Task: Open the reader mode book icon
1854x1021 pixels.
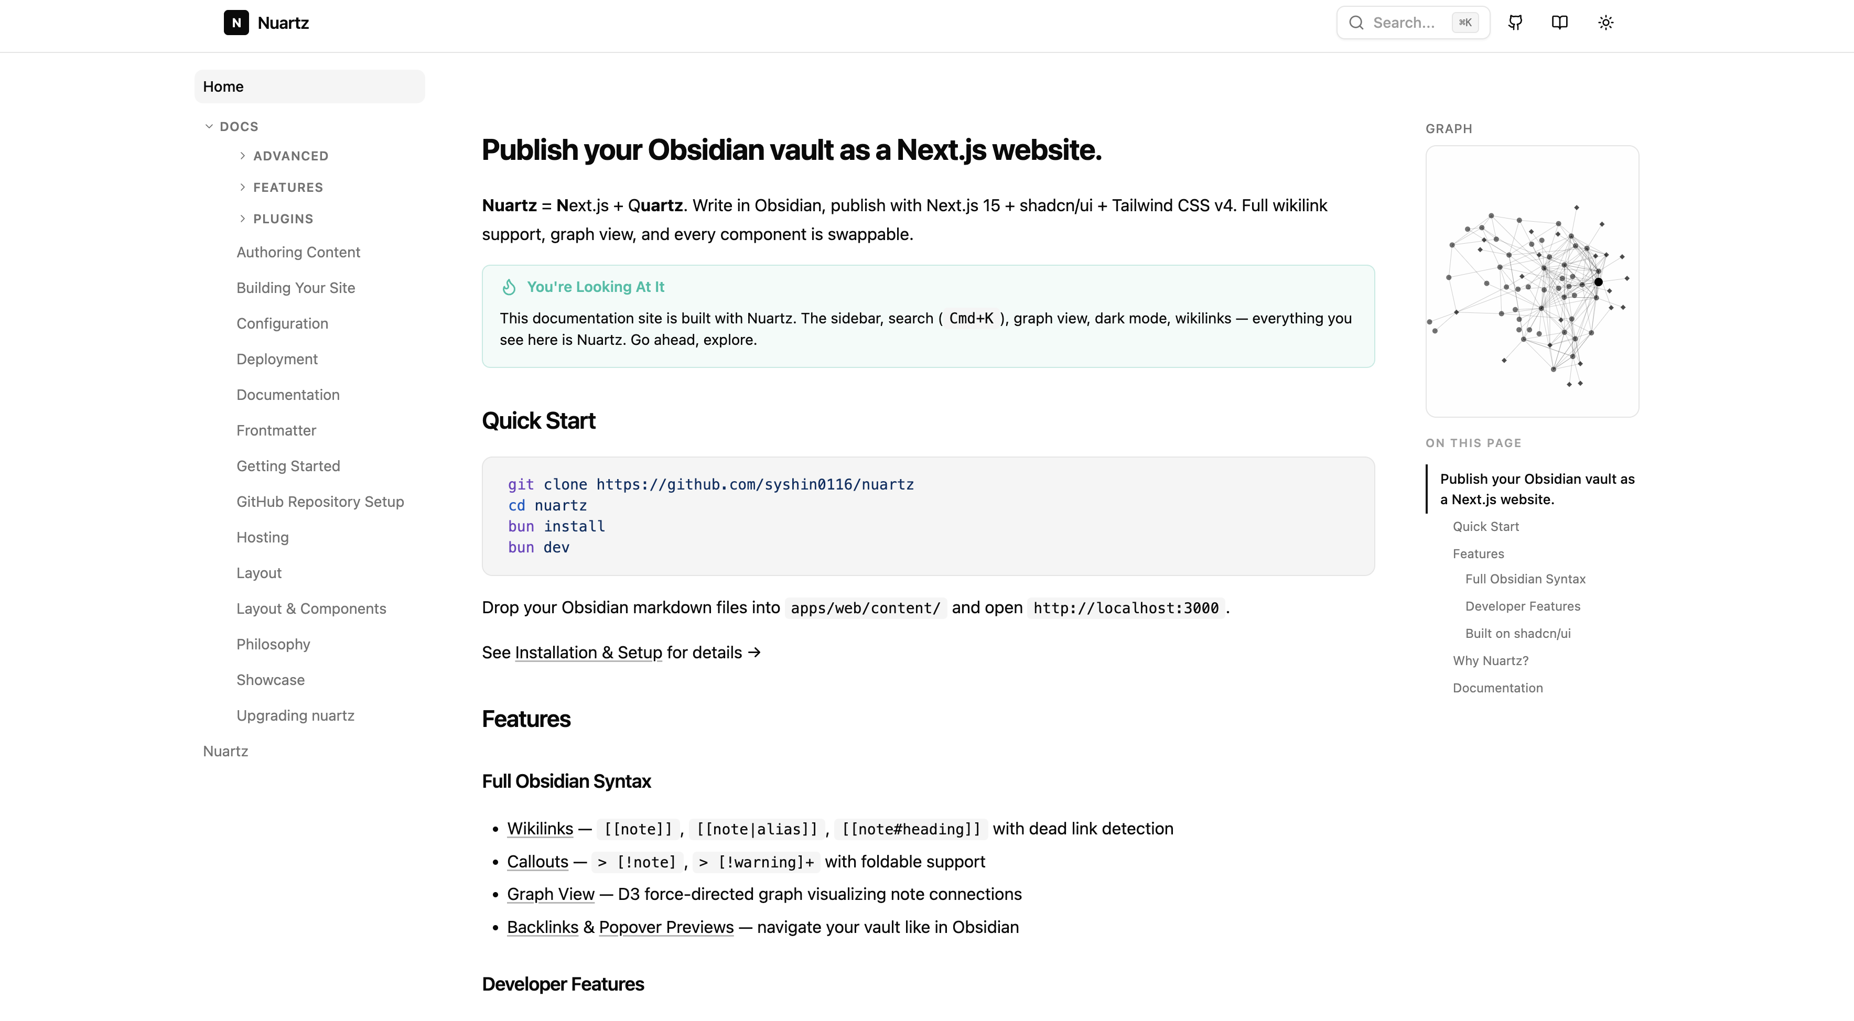Action: (1560, 23)
